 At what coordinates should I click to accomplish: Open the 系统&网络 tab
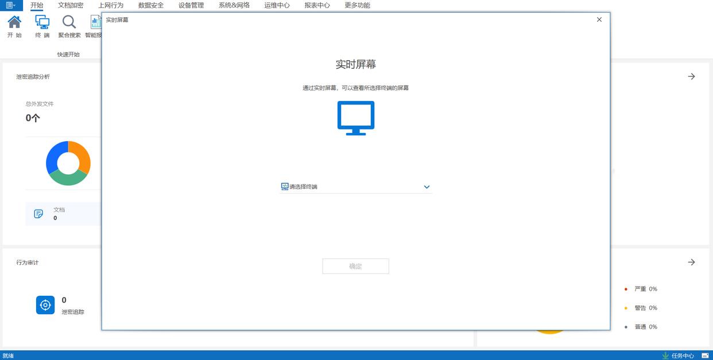pyautogui.click(x=234, y=5)
